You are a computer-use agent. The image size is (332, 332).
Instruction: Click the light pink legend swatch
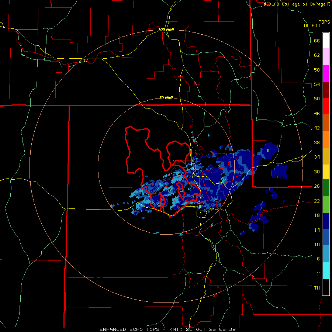[326, 57]
